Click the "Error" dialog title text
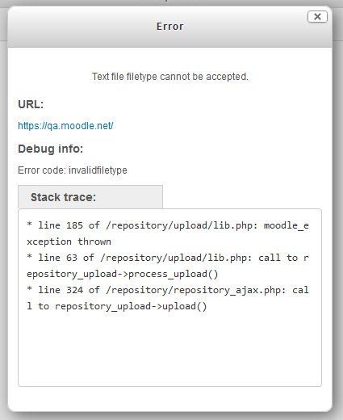This screenshot has width=343, height=420. 170,27
